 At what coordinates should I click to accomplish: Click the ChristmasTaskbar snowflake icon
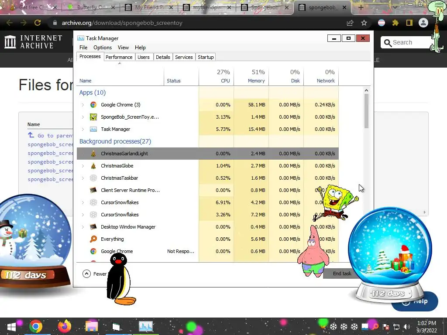coord(93,178)
